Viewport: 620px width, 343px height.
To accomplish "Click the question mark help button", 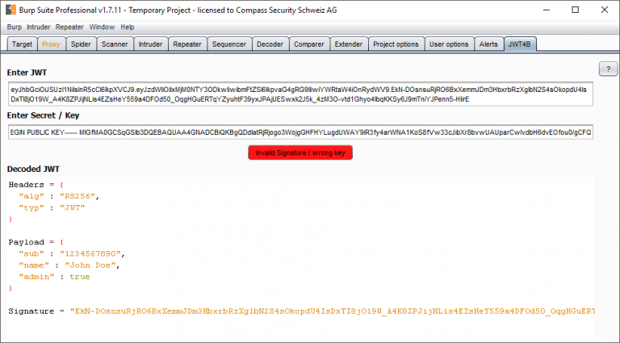I will (x=608, y=69).
